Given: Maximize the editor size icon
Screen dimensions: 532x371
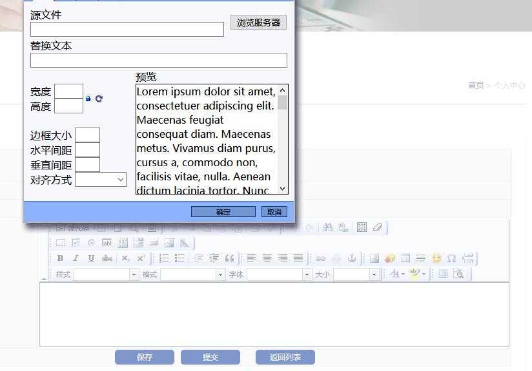Looking at the screenshot, I should tap(443, 274).
